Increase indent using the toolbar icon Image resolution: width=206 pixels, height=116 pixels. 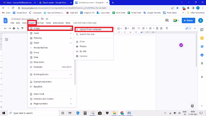pos(161,28)
